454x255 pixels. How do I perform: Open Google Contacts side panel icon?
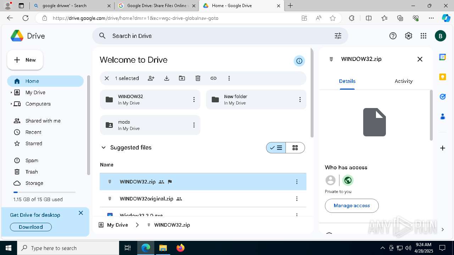[x=443, y=116]
